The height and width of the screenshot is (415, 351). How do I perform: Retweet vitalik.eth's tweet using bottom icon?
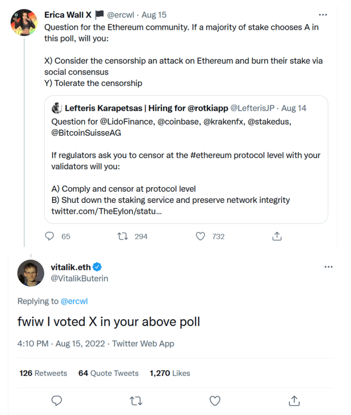pyautogui.click(x=135, y=400)
